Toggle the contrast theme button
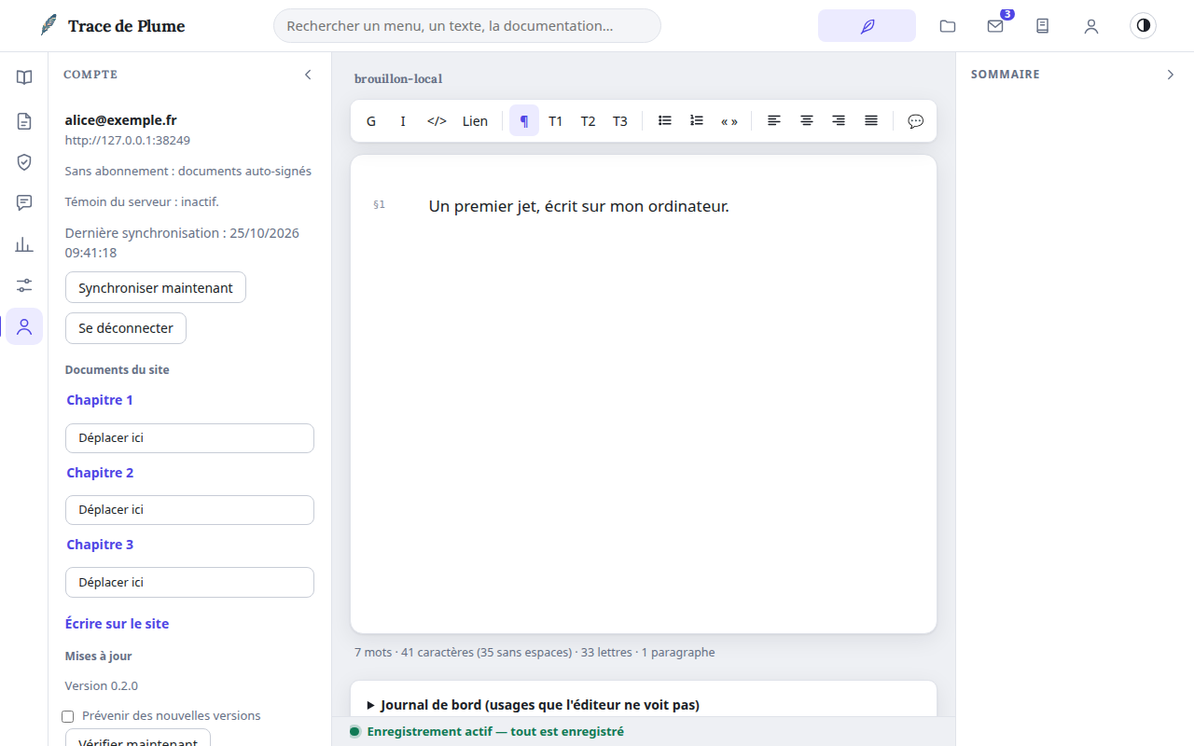 (1143, 25)
